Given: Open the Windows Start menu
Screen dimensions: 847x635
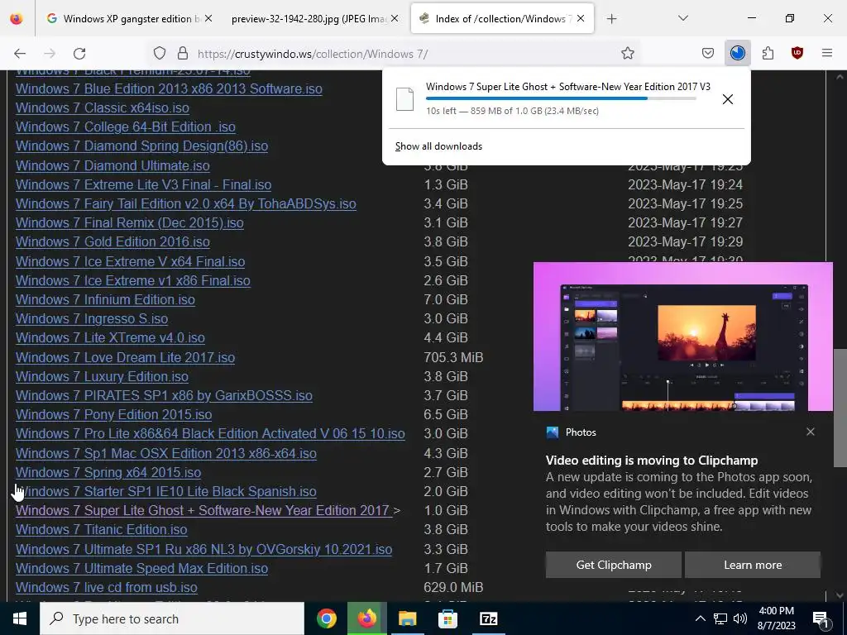Looking at the screenshot, I should [20, 618].
